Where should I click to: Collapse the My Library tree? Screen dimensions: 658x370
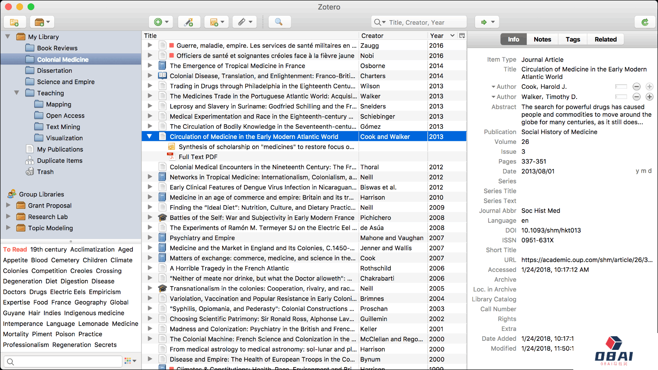tap(7, 37)
